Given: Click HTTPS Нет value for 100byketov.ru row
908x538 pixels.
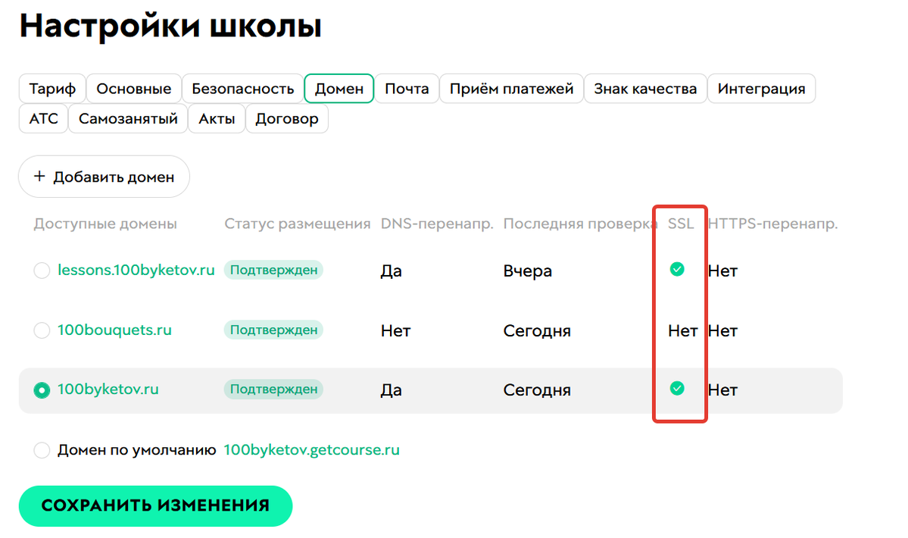Looking at the screenshot, I should pyautogui.click(x=722, y=390).
